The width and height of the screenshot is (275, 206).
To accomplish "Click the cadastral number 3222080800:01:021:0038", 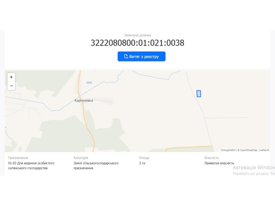I will (x=137, y=43).
